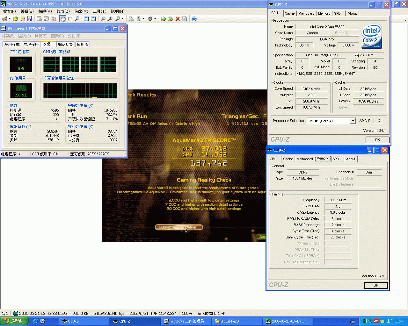Image resolution: width=408 pixels, height=326 pixels.
Task: Switch to 使用者 tab in Task Manager
Action: click(83, 44)
